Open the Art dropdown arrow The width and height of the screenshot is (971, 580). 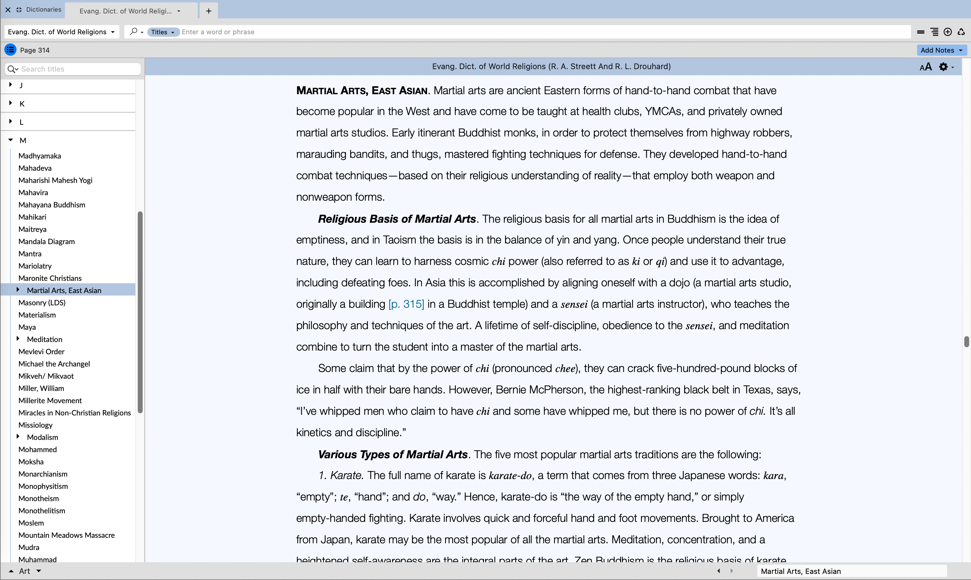coord(39,571)
